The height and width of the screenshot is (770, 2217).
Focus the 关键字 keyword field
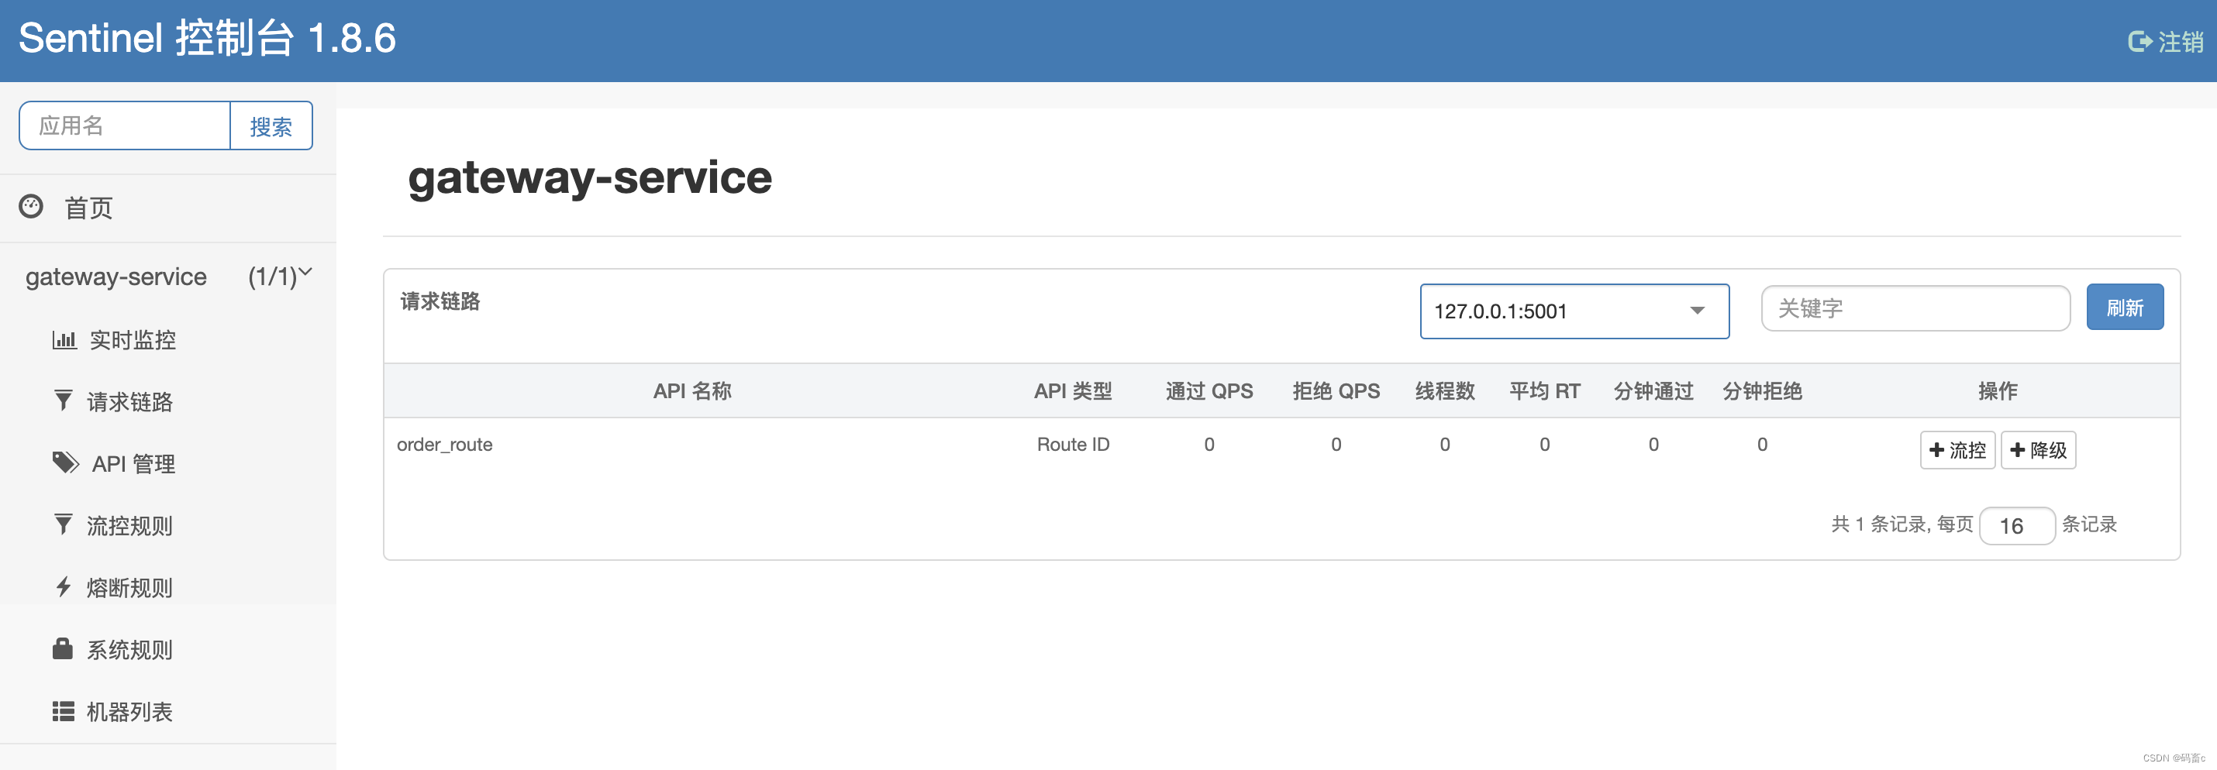1915,308
